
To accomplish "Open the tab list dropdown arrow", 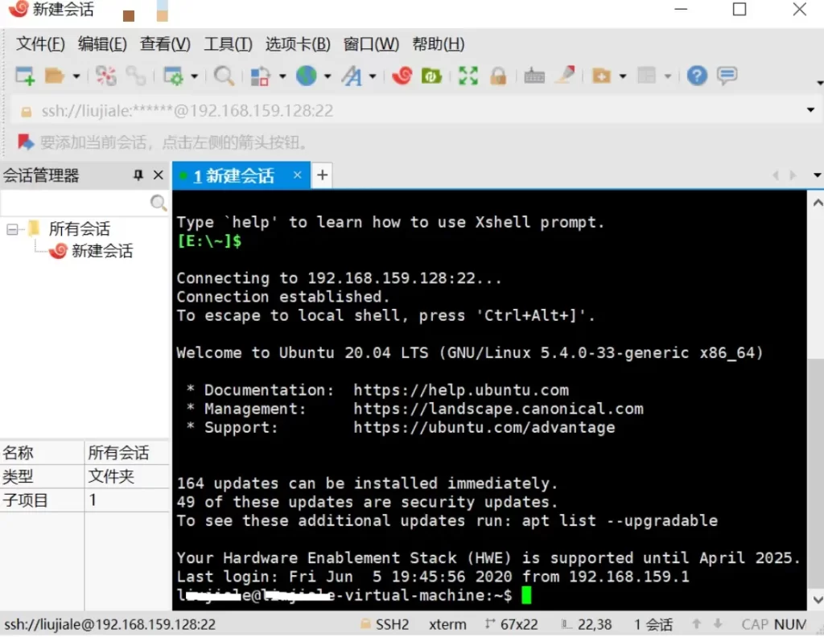I will pyautogui.click(x=818, y=175).
